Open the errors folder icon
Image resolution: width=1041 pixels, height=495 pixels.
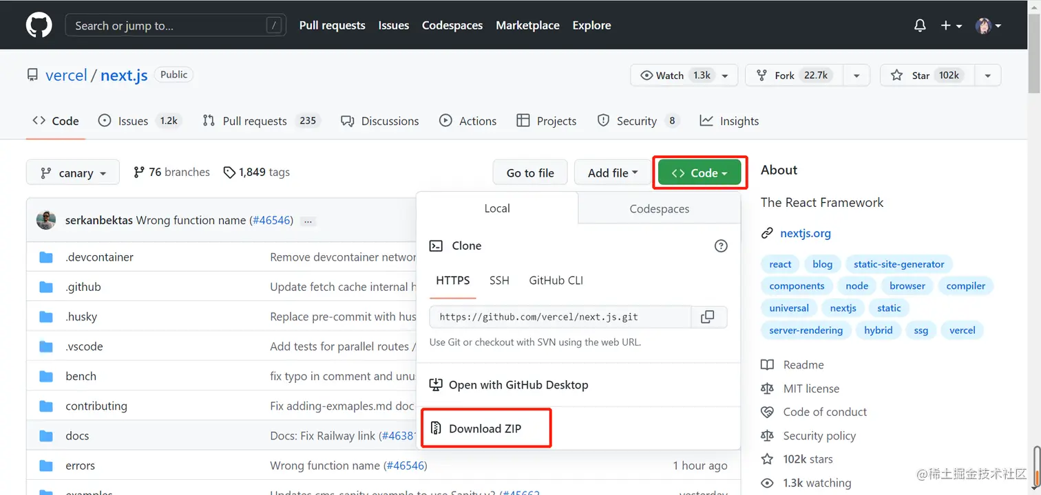tap(46, 465)
